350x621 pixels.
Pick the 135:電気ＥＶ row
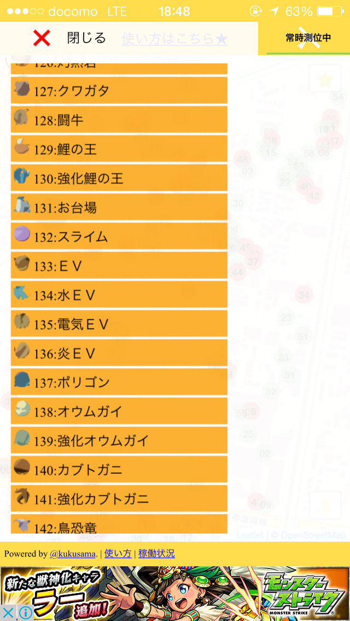tap(119, 324)
